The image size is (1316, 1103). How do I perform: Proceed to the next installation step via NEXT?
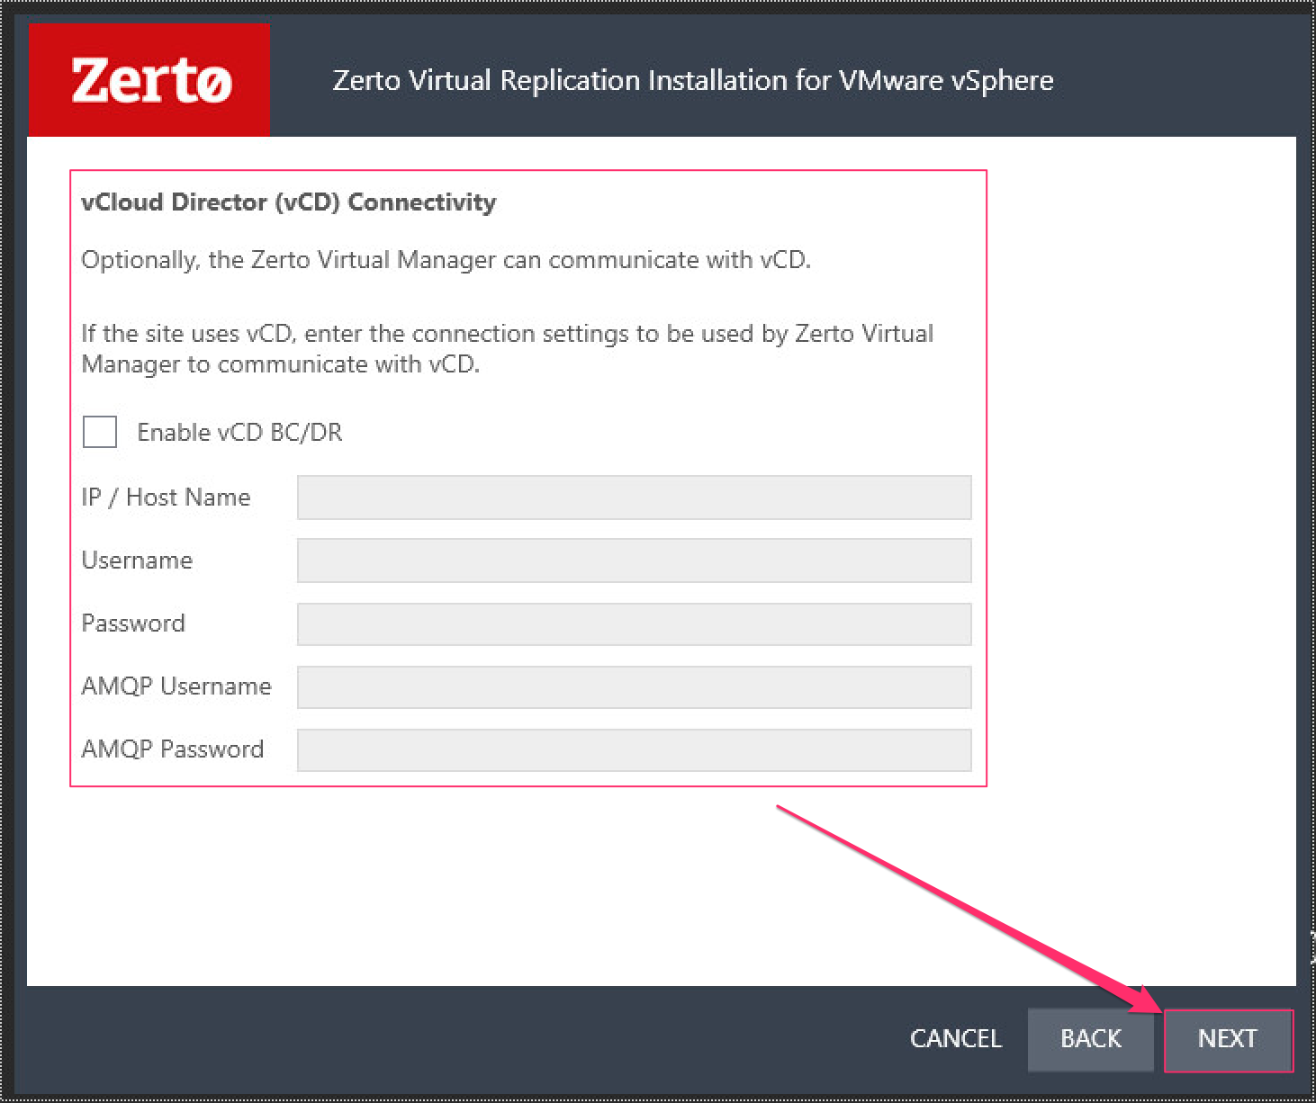1228,1039
